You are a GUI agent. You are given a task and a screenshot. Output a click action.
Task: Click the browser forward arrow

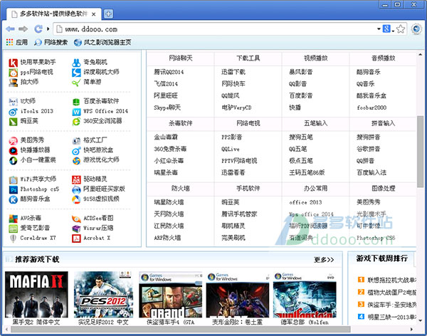[23, 29]
